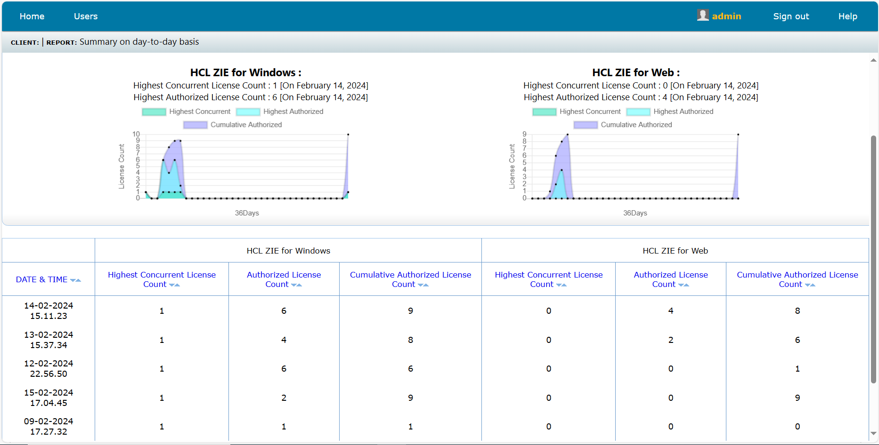Screen dimensions: 879x445
Task: Click sort arrows for Windows Authorized License Count
Action: tap(296, 285)
